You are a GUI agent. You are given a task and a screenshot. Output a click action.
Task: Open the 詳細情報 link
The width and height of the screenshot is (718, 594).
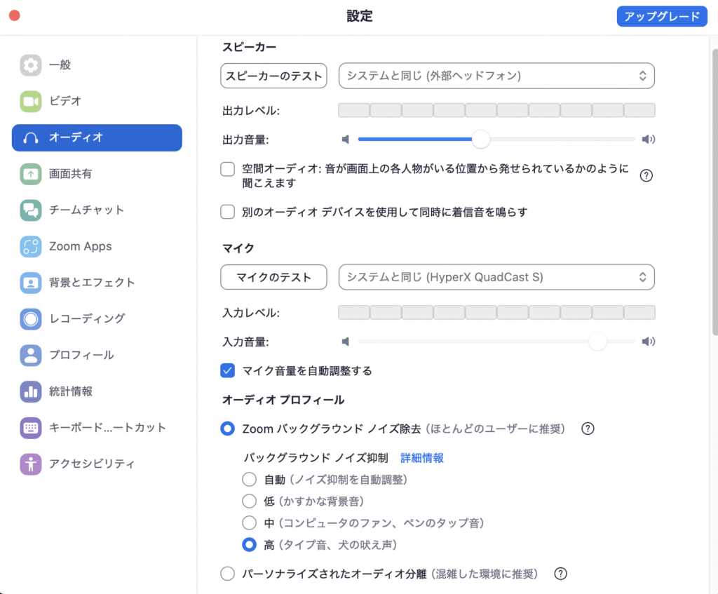pos(421,458)
